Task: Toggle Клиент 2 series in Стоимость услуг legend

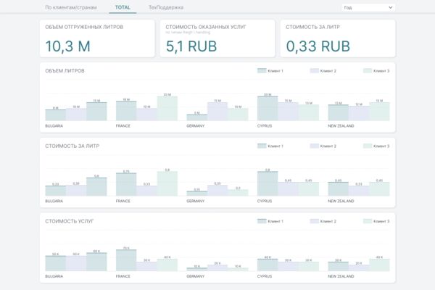Action: tap(323, 221)
